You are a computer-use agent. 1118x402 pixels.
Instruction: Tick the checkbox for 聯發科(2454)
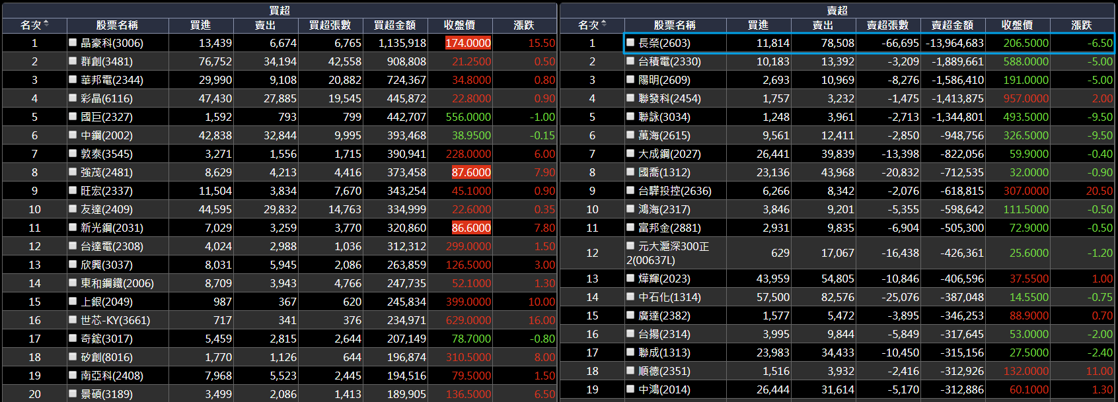pyautogui.click(x=630, y=98)
